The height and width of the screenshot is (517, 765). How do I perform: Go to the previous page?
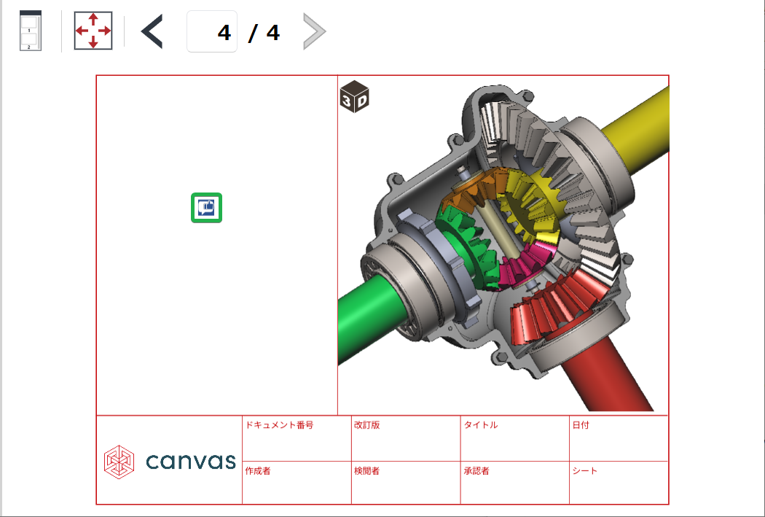(152, 32)
